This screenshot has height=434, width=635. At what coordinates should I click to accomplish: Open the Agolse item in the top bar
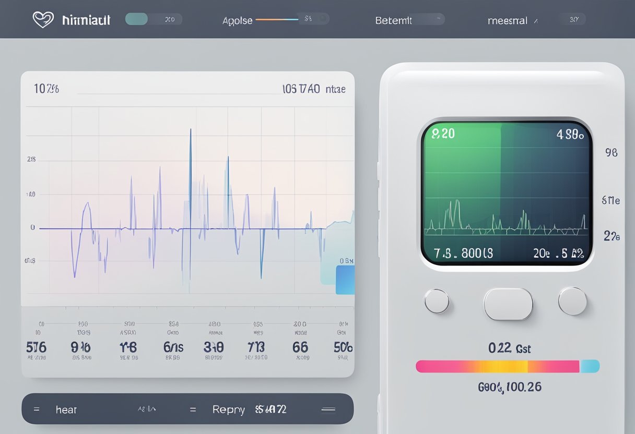pos(238,21)
